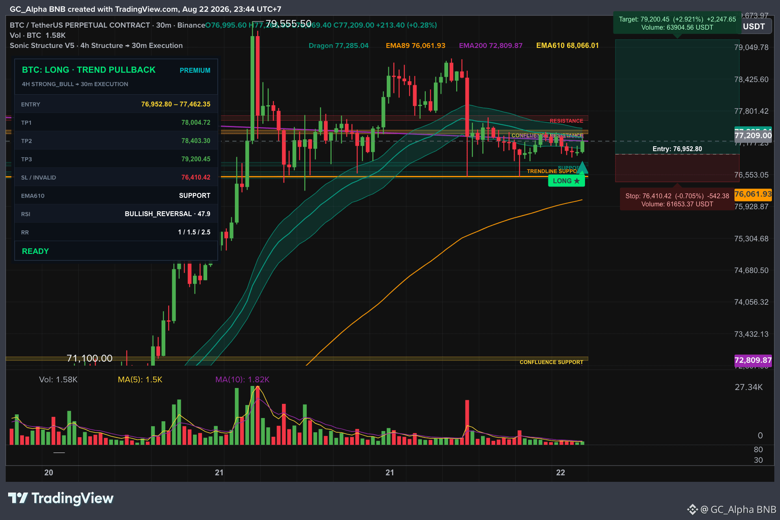This screenshot has height=520, width=780.
Task: Click the CONFLUENCE RESISTANCE zone label
Action: [x=547, y=135]
